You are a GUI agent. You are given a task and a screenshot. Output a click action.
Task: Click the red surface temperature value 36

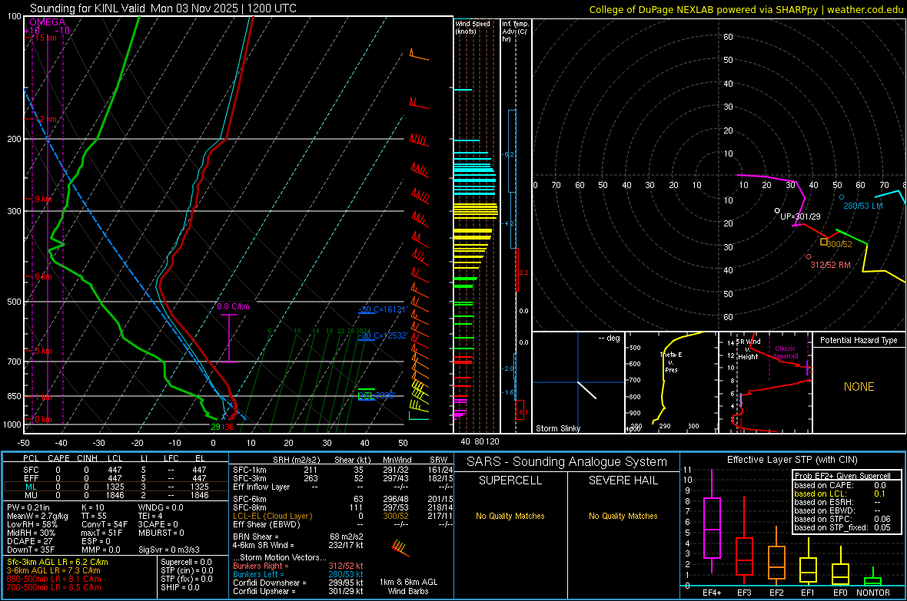coord(229,427)
